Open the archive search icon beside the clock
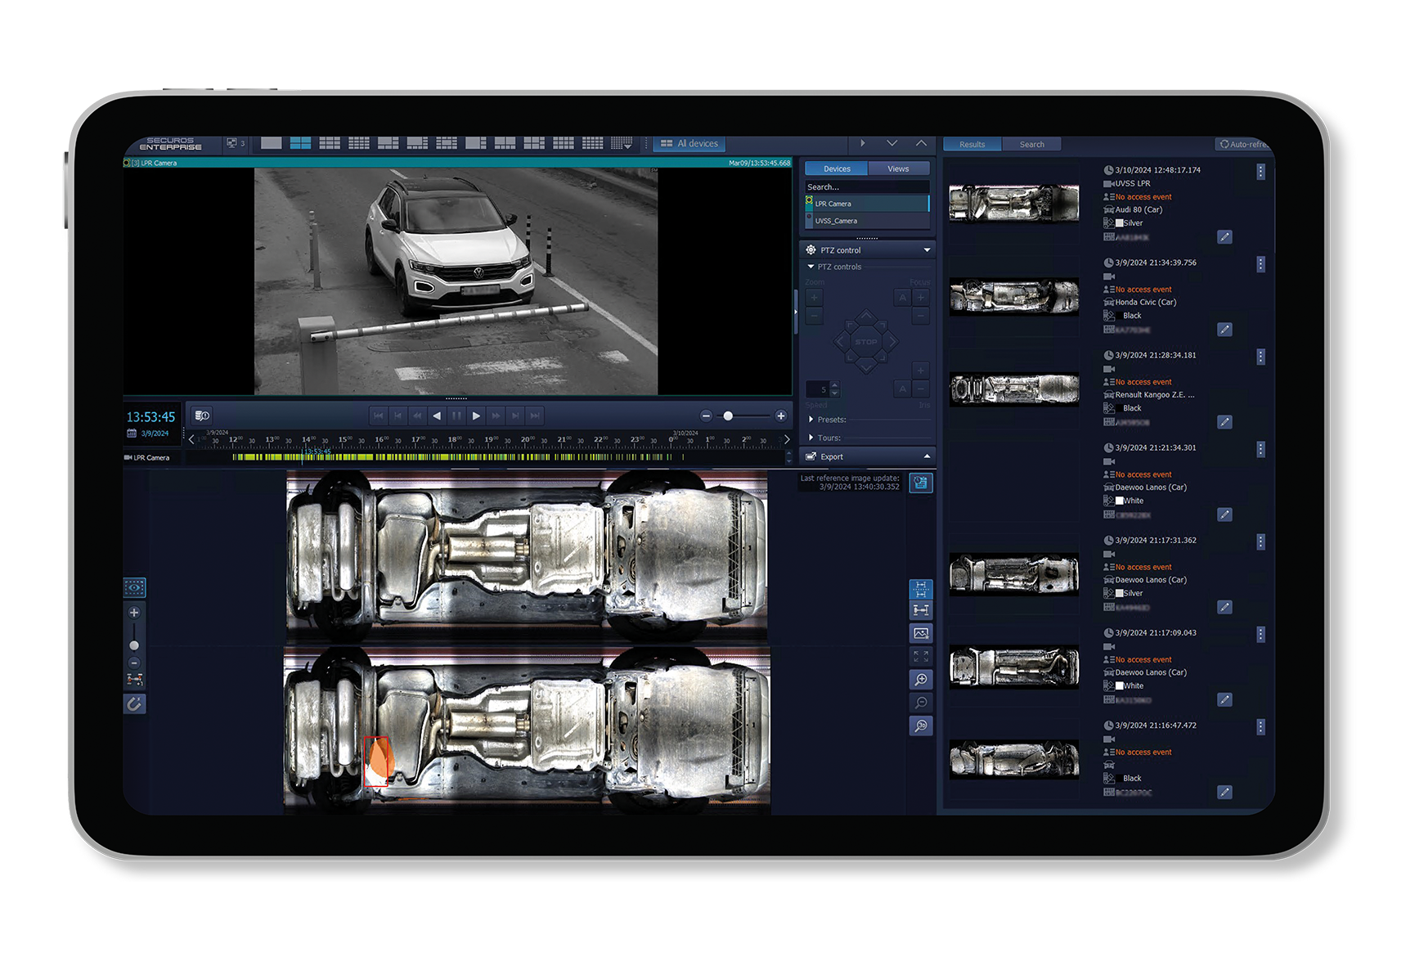 (202, 416)
